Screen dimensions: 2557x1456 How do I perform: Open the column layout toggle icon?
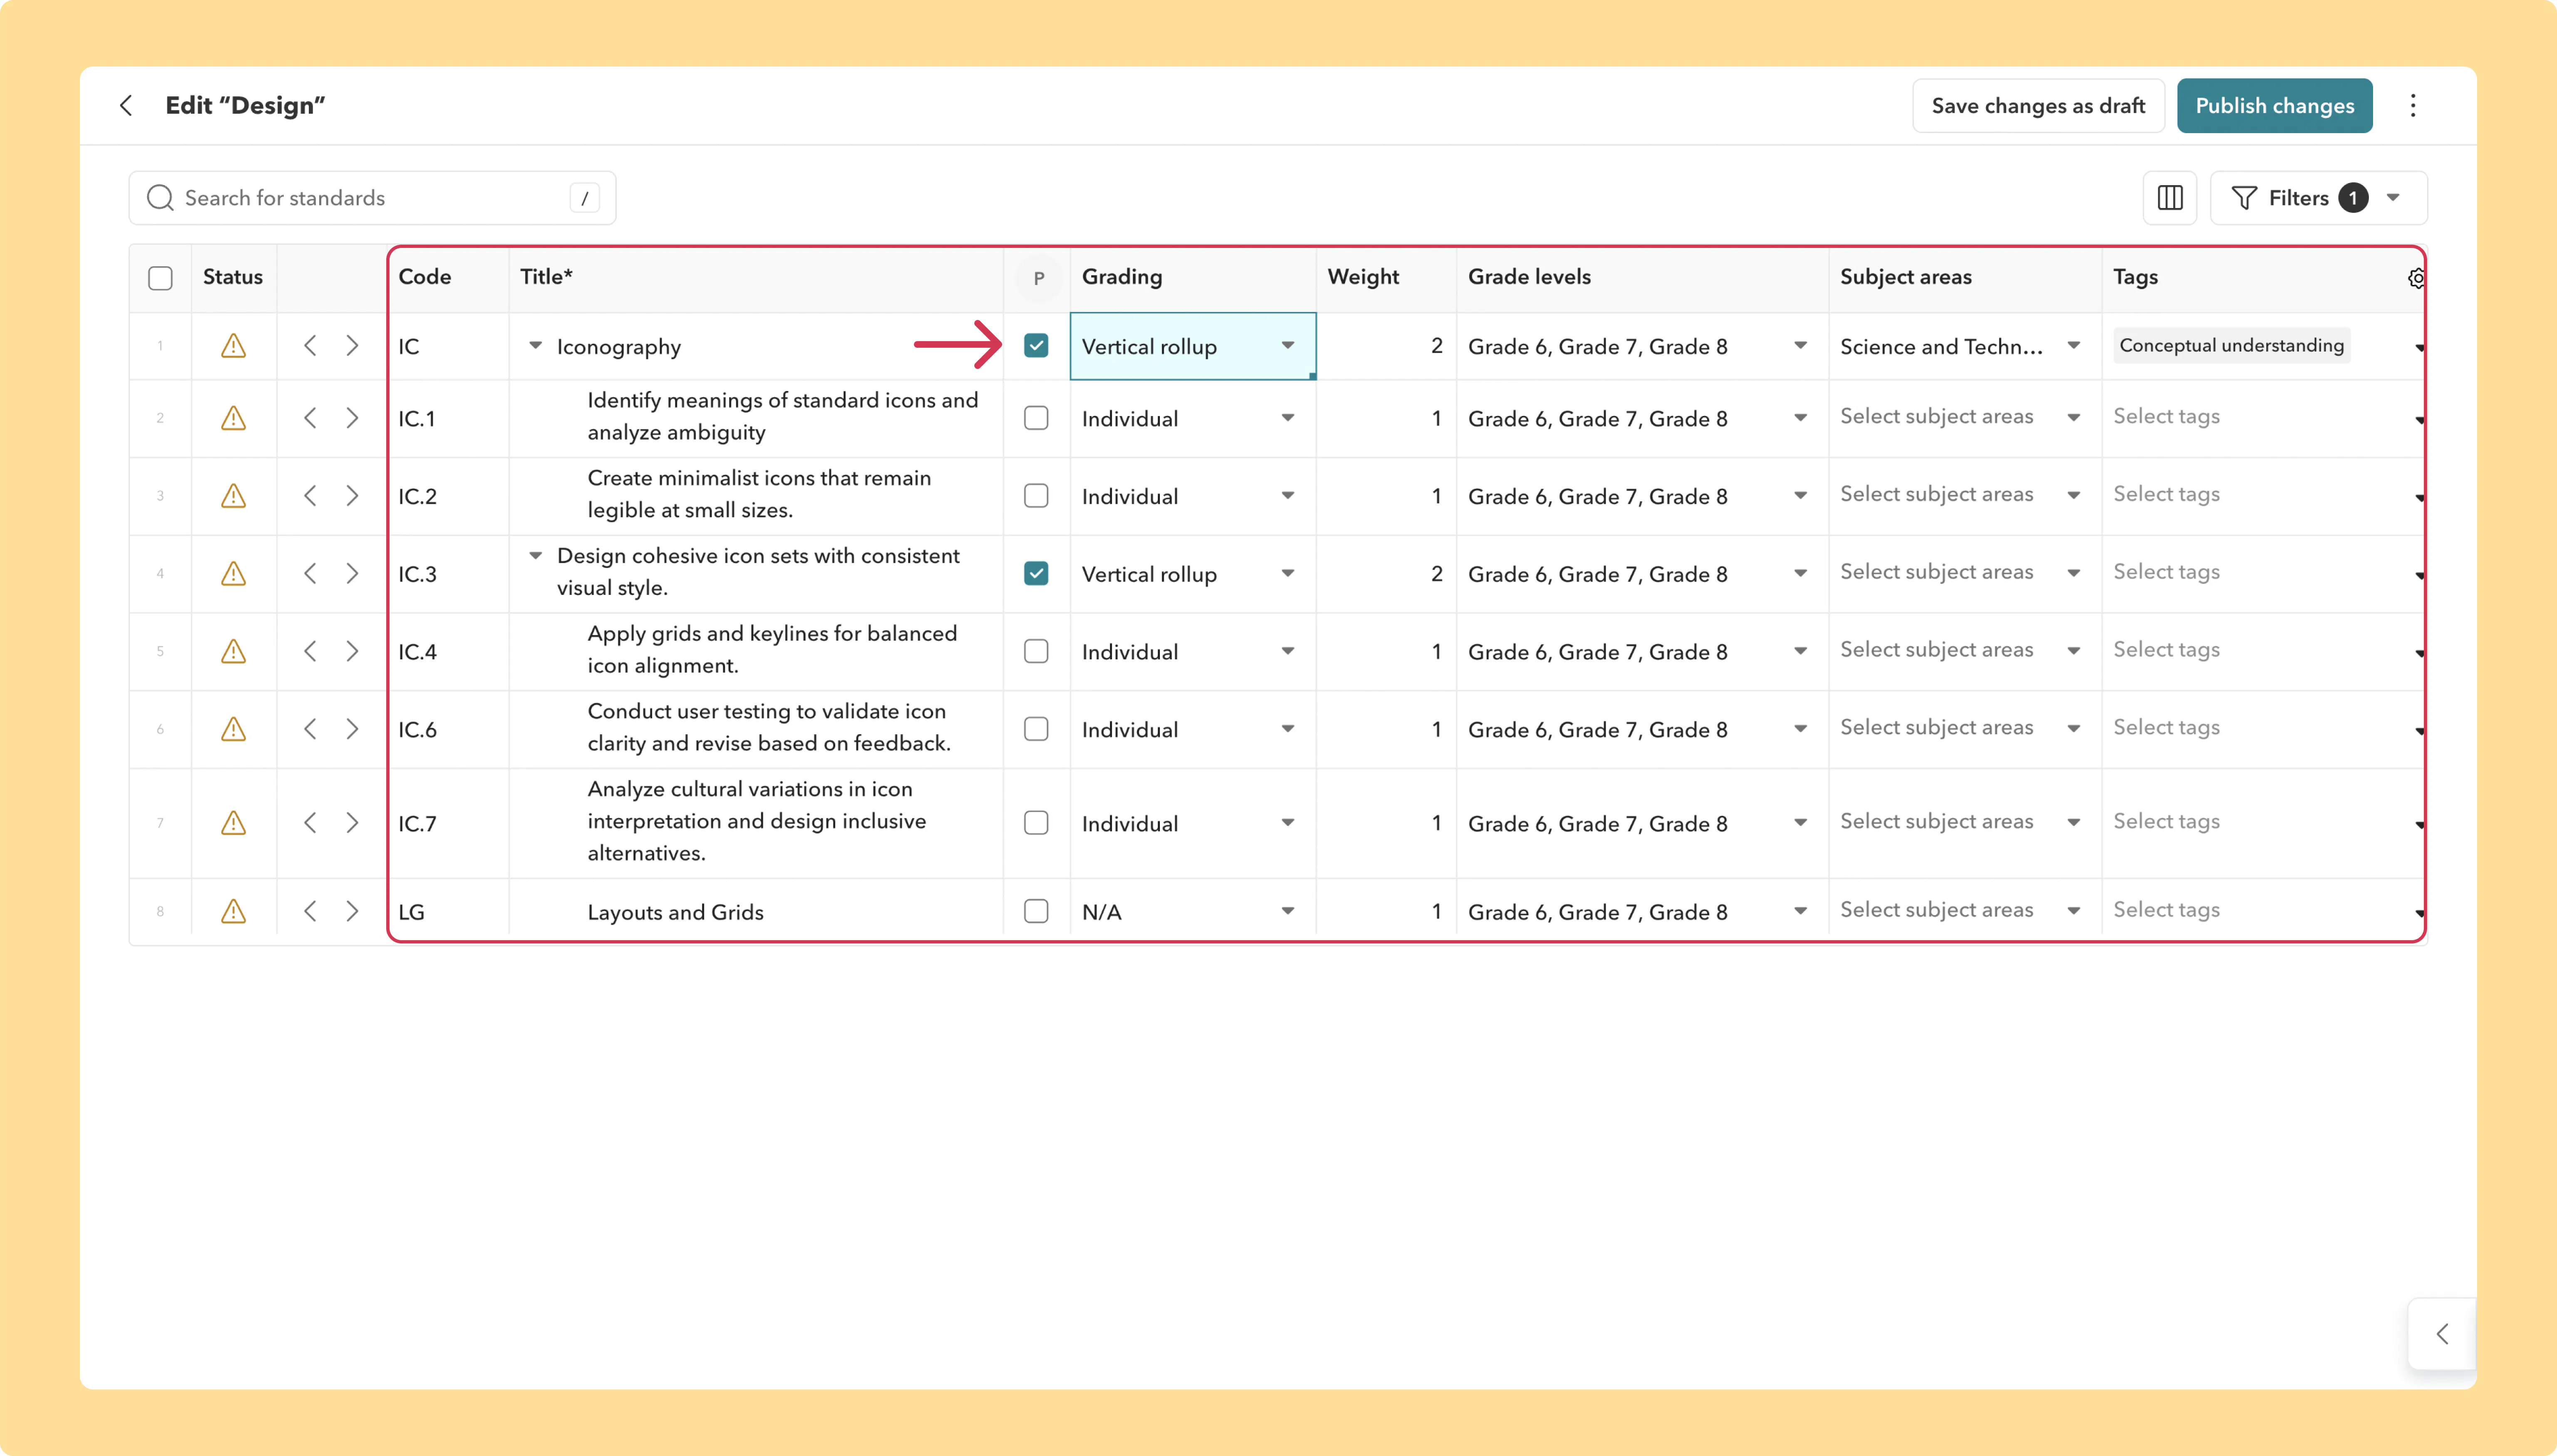pos(2170,198)
